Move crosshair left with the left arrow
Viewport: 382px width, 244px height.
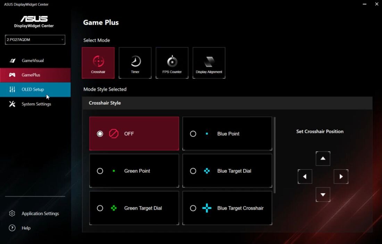(x=305, y=177)
